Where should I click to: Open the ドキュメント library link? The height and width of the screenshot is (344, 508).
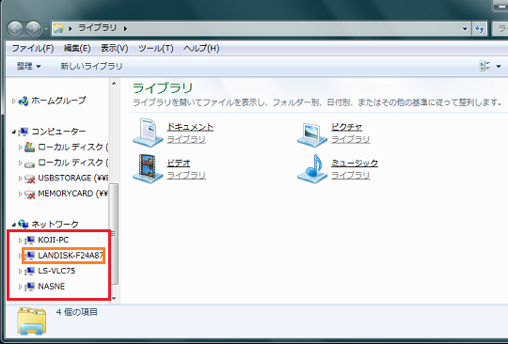[x=190, y=127]
